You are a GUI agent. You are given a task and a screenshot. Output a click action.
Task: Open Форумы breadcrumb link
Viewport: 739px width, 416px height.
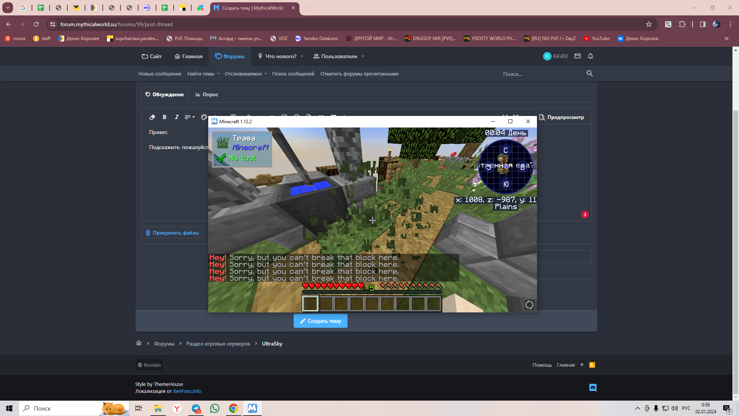pos(164,344)
